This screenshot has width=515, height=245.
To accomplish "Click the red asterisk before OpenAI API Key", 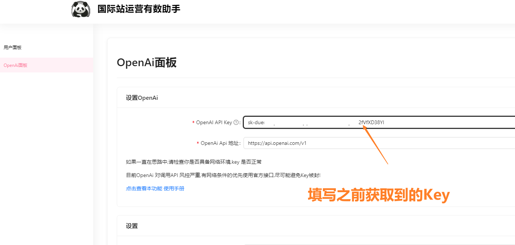I will coord(194,122).
